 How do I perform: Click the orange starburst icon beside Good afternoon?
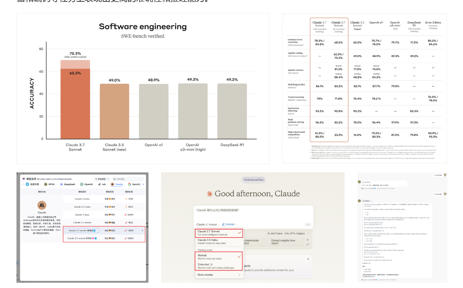(x=209, y=194)
